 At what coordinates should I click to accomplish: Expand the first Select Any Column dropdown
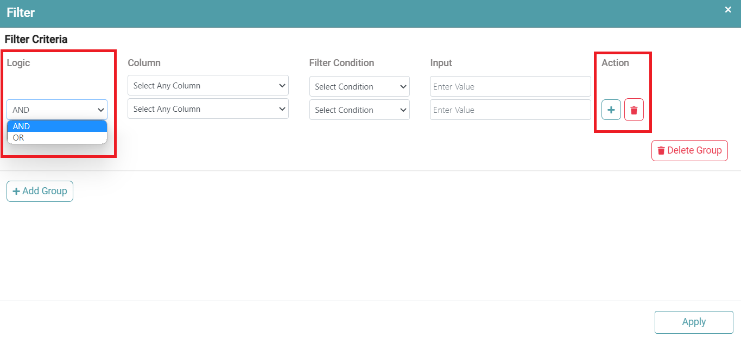coord(208,86)
